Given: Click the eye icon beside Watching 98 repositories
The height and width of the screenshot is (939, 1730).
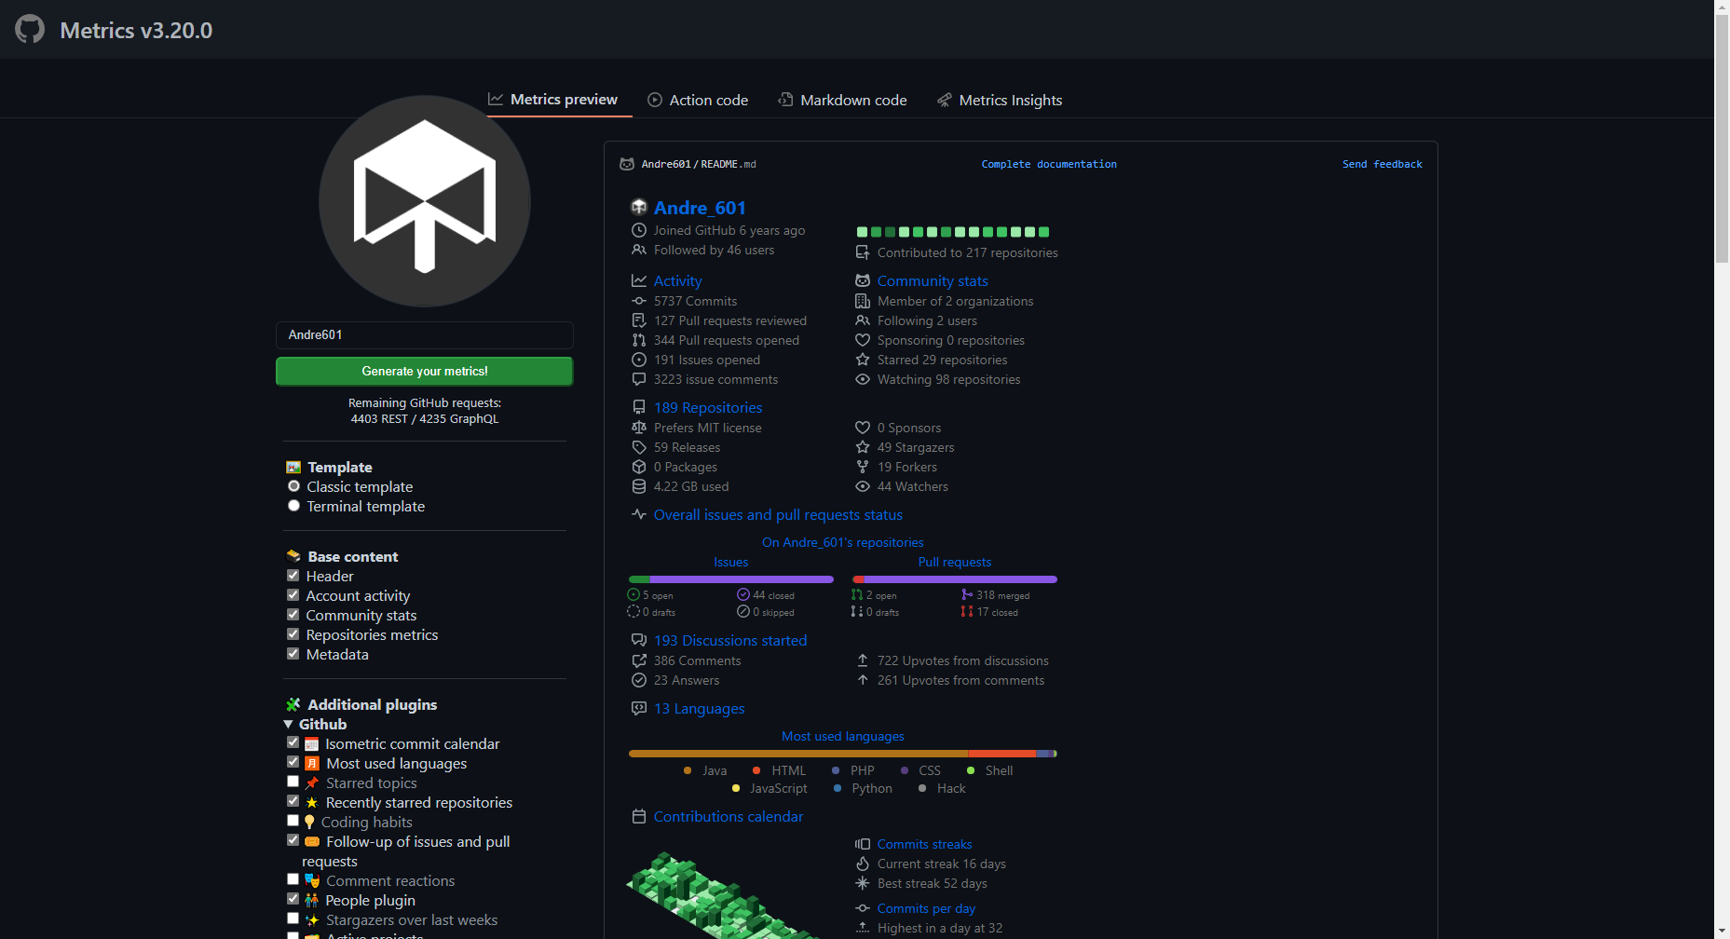Looking at the screenshot, I should (x=863, y=379).
